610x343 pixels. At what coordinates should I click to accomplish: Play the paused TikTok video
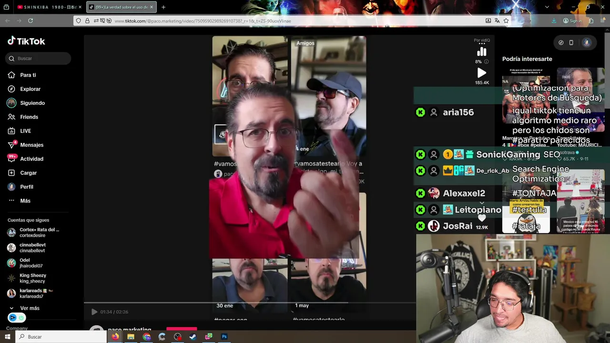pyautogui.click(x=94, y=312)
